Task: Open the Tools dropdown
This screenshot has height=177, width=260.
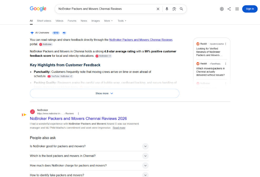Action: point(122,21)
